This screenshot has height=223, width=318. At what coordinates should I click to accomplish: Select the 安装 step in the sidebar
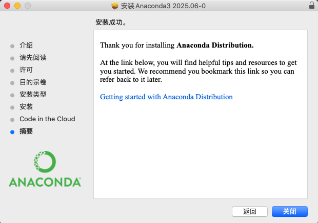point(26,107)
